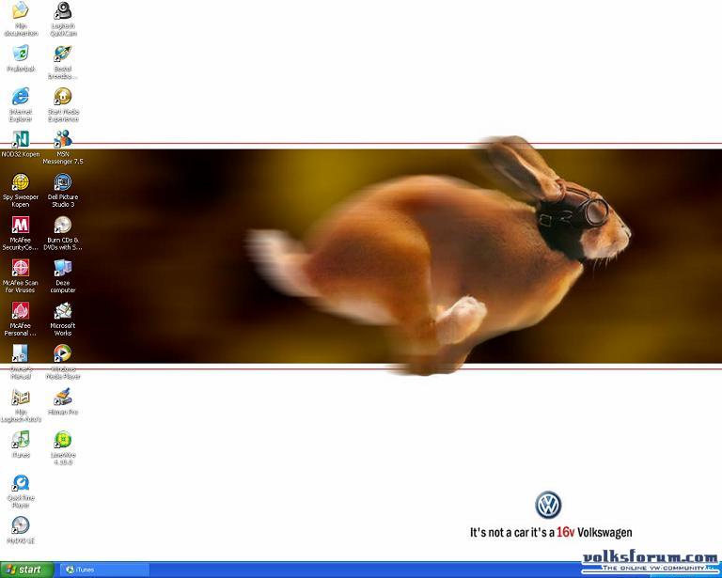722x578 pixels.
Task: Open the Mijn documenten folder icon
Action: click(x=21, y=10)
